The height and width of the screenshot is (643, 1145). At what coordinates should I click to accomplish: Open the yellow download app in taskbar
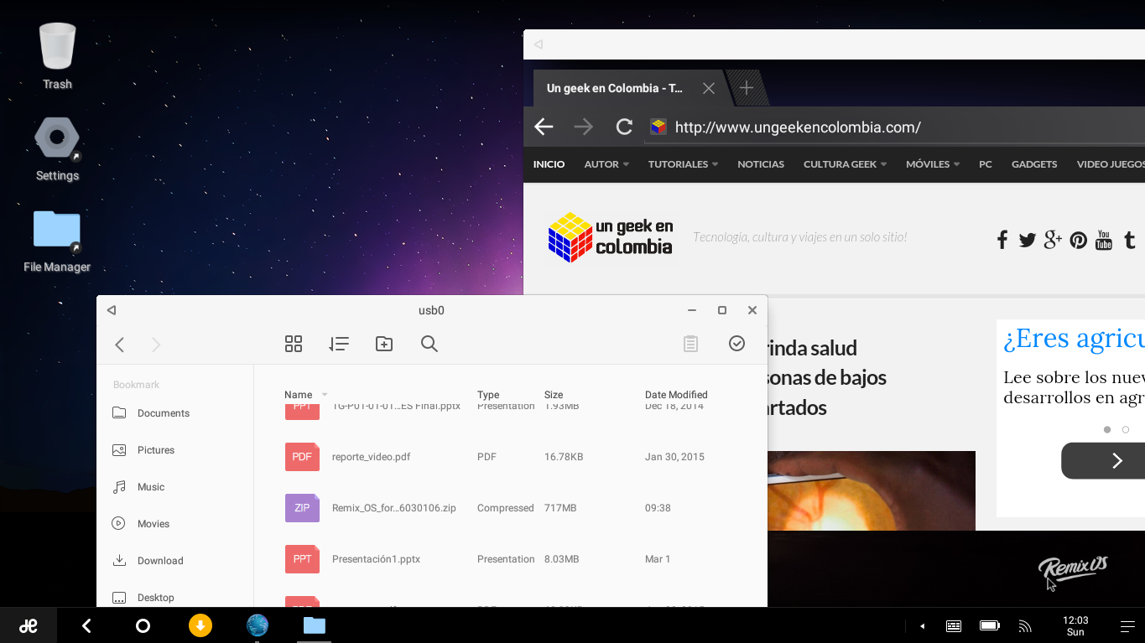(200, 625)
